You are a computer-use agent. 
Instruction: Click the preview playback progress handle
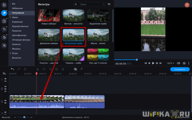pyautogui.click(x=137, y=60)
